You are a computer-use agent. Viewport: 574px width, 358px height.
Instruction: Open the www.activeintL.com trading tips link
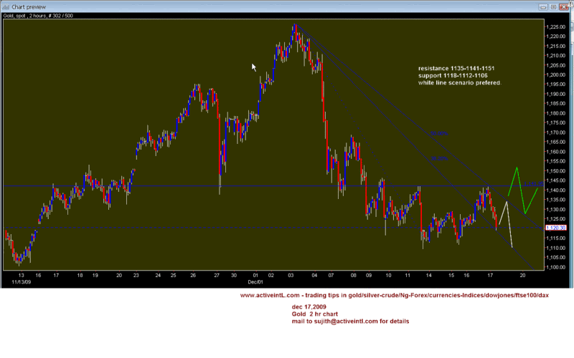(x=394, y=295)
